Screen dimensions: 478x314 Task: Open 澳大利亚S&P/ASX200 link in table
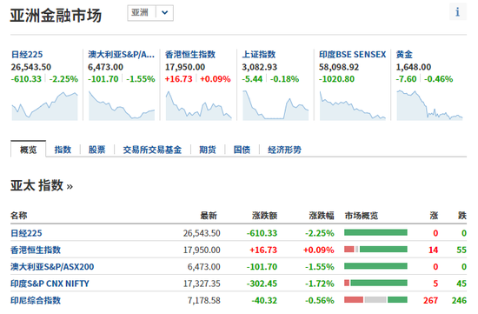click(x=52, y=267)
